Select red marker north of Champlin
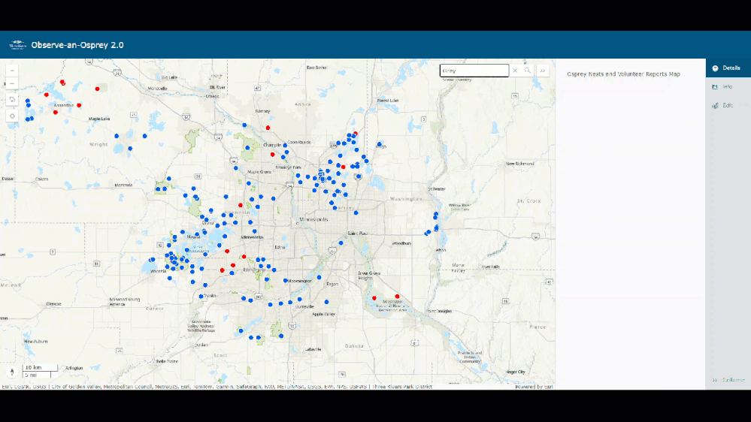Image resolution: width=751 pixels, height=422 pixels. (x=268, y=128)
